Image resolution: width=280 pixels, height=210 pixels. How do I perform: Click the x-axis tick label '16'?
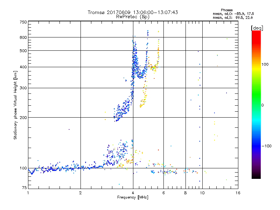coord(238,193)
